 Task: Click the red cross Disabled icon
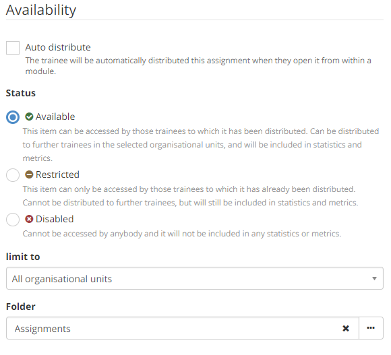(29, 219)
